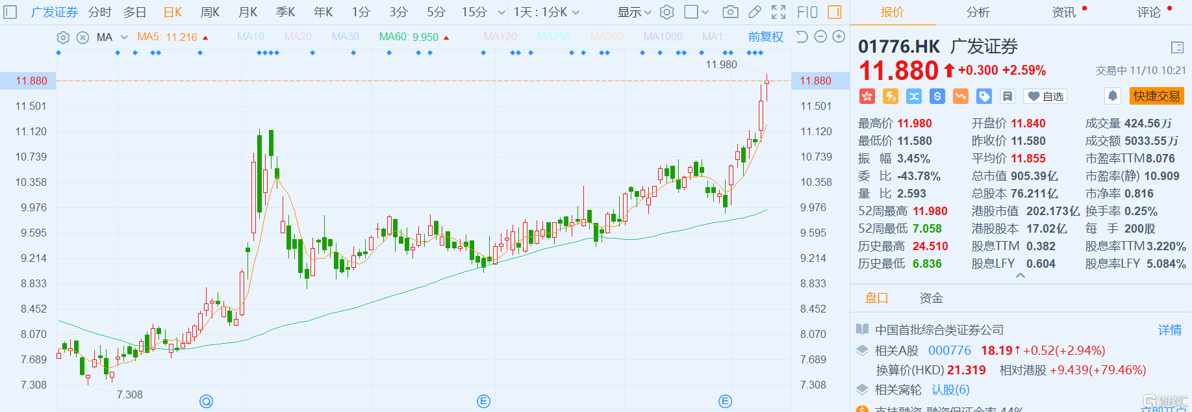Open the 分析 analysis tab
The height and width of the screenshot is (412, 1192).
point(978,12)
